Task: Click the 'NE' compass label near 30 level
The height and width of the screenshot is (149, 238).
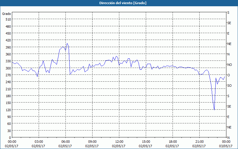Action: click(x=229, y=127)
